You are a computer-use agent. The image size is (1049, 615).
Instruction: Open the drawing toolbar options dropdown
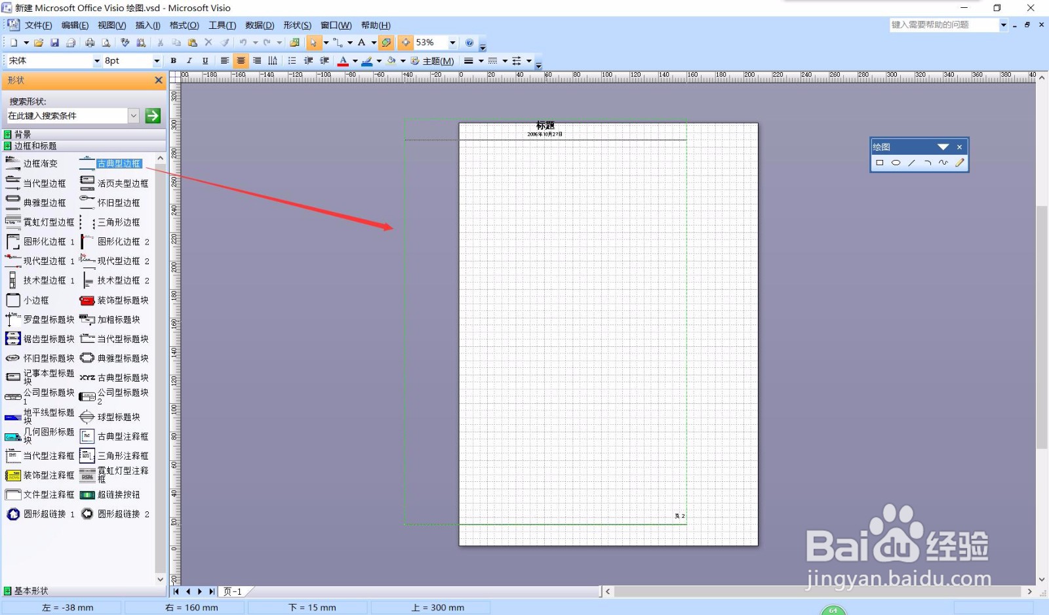tap(943, 147)
